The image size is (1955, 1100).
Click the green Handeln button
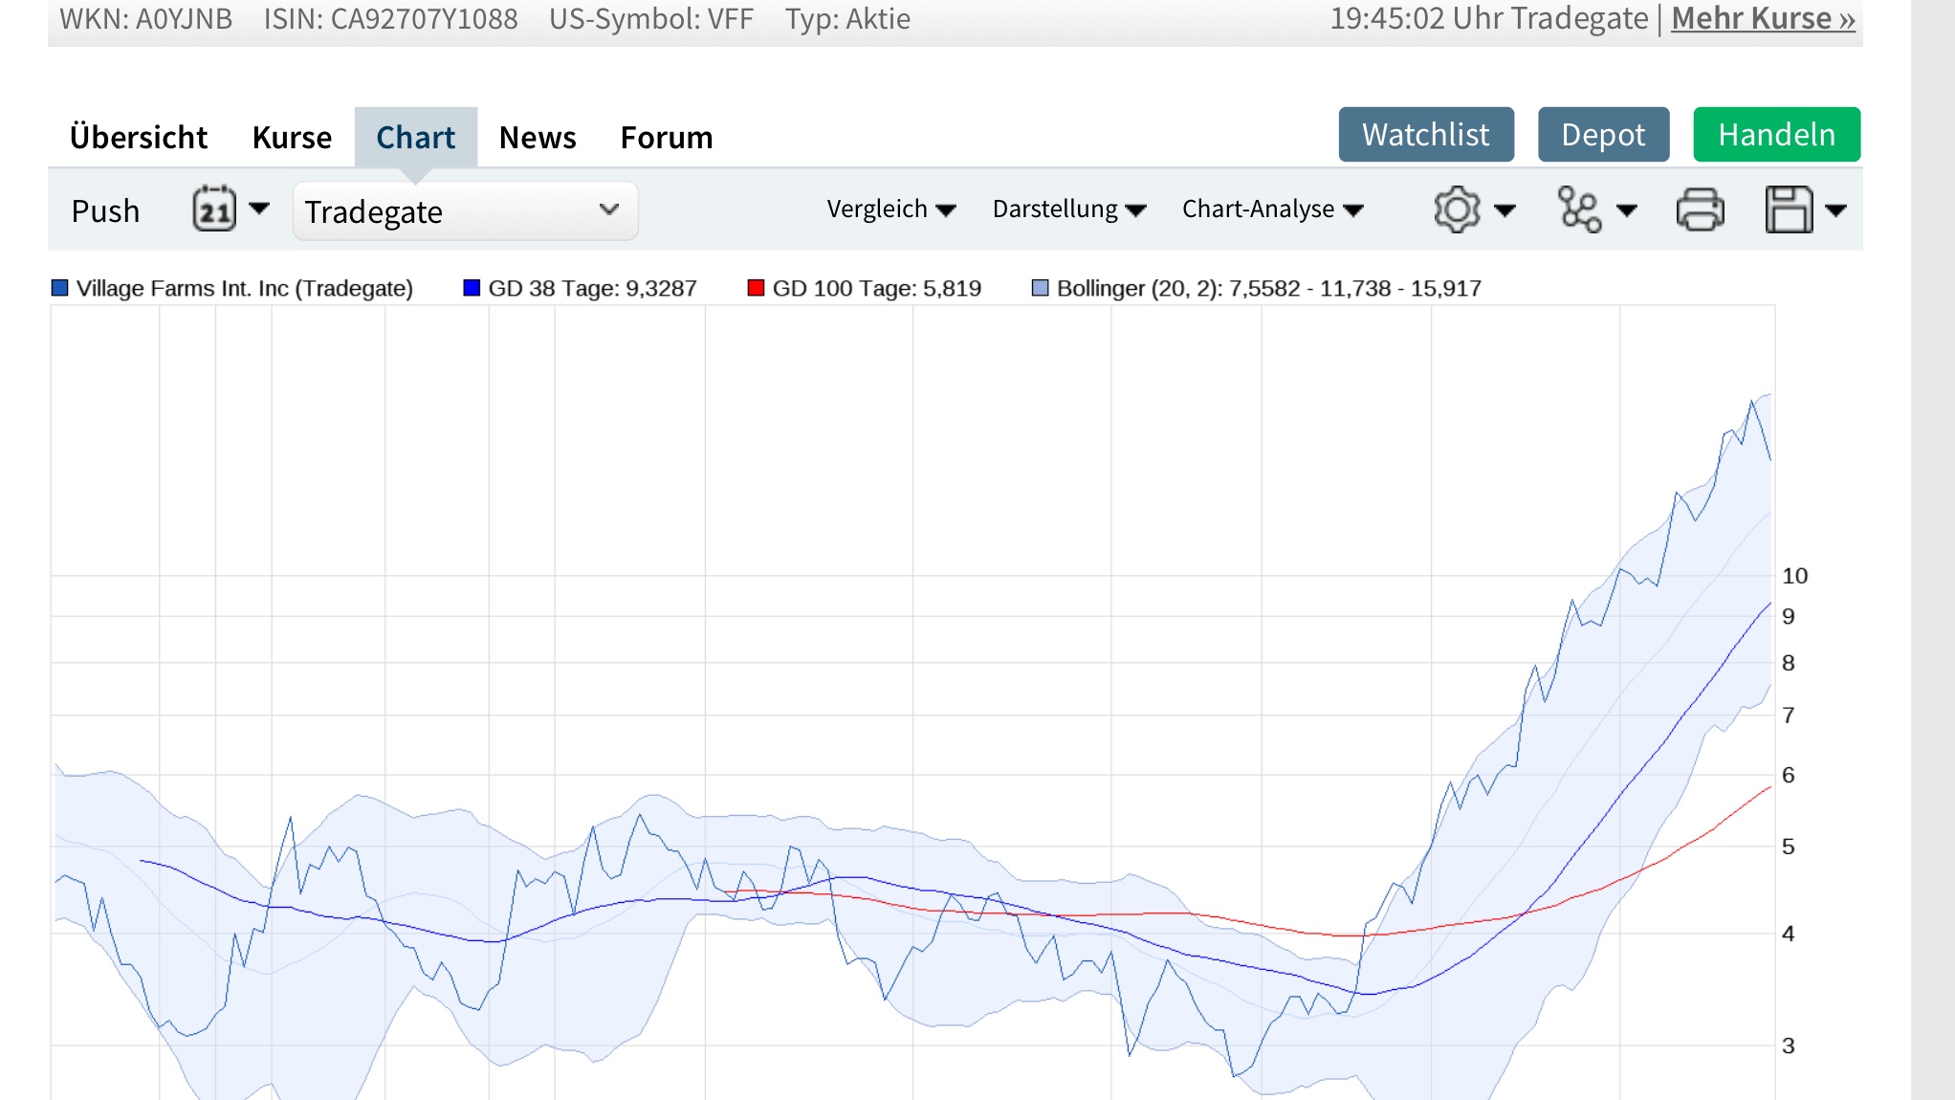1775,134
